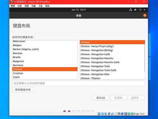Click the keyboard test input field
Screen dimensions: 158x119
tap(79, 83)
